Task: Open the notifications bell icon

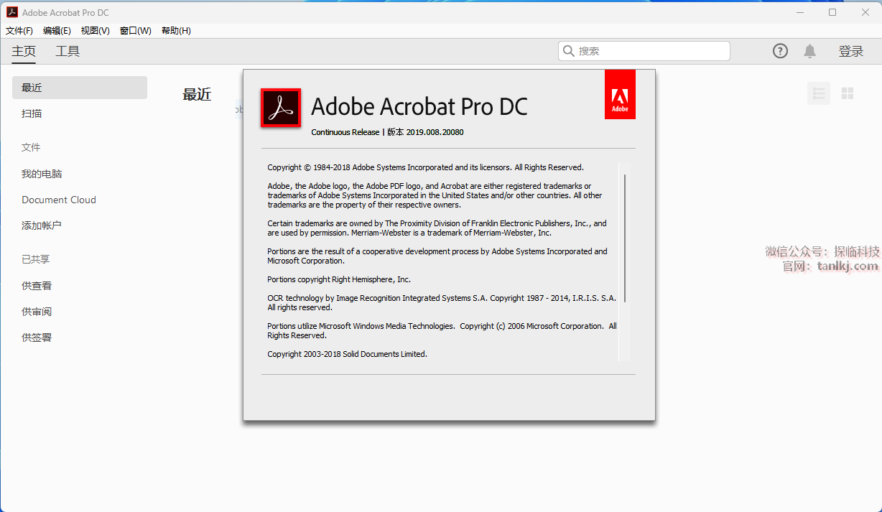Action: tap(809, 51)
